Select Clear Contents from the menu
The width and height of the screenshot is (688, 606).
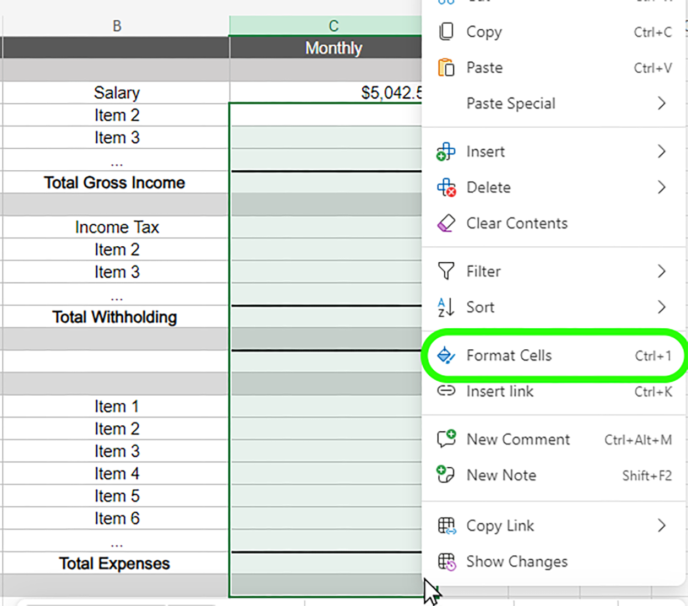pos(516,223)
